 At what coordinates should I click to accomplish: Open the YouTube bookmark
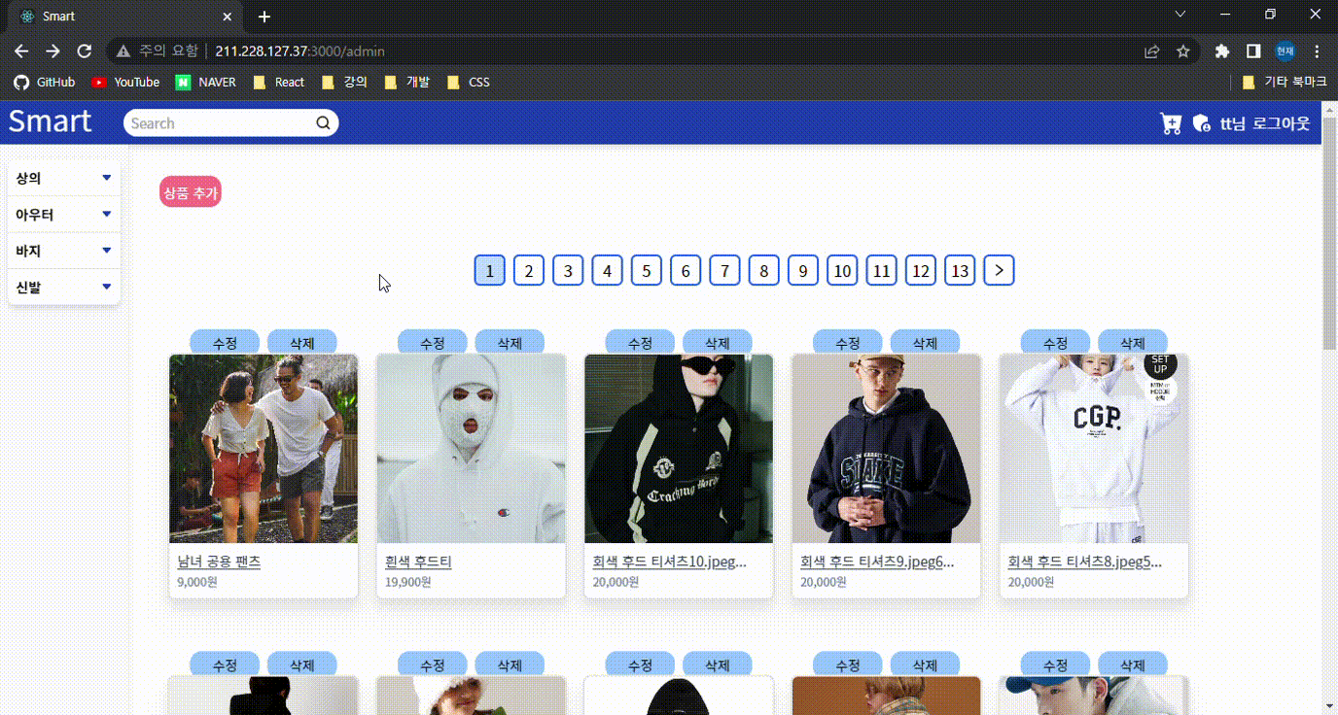tap(125, 83)
